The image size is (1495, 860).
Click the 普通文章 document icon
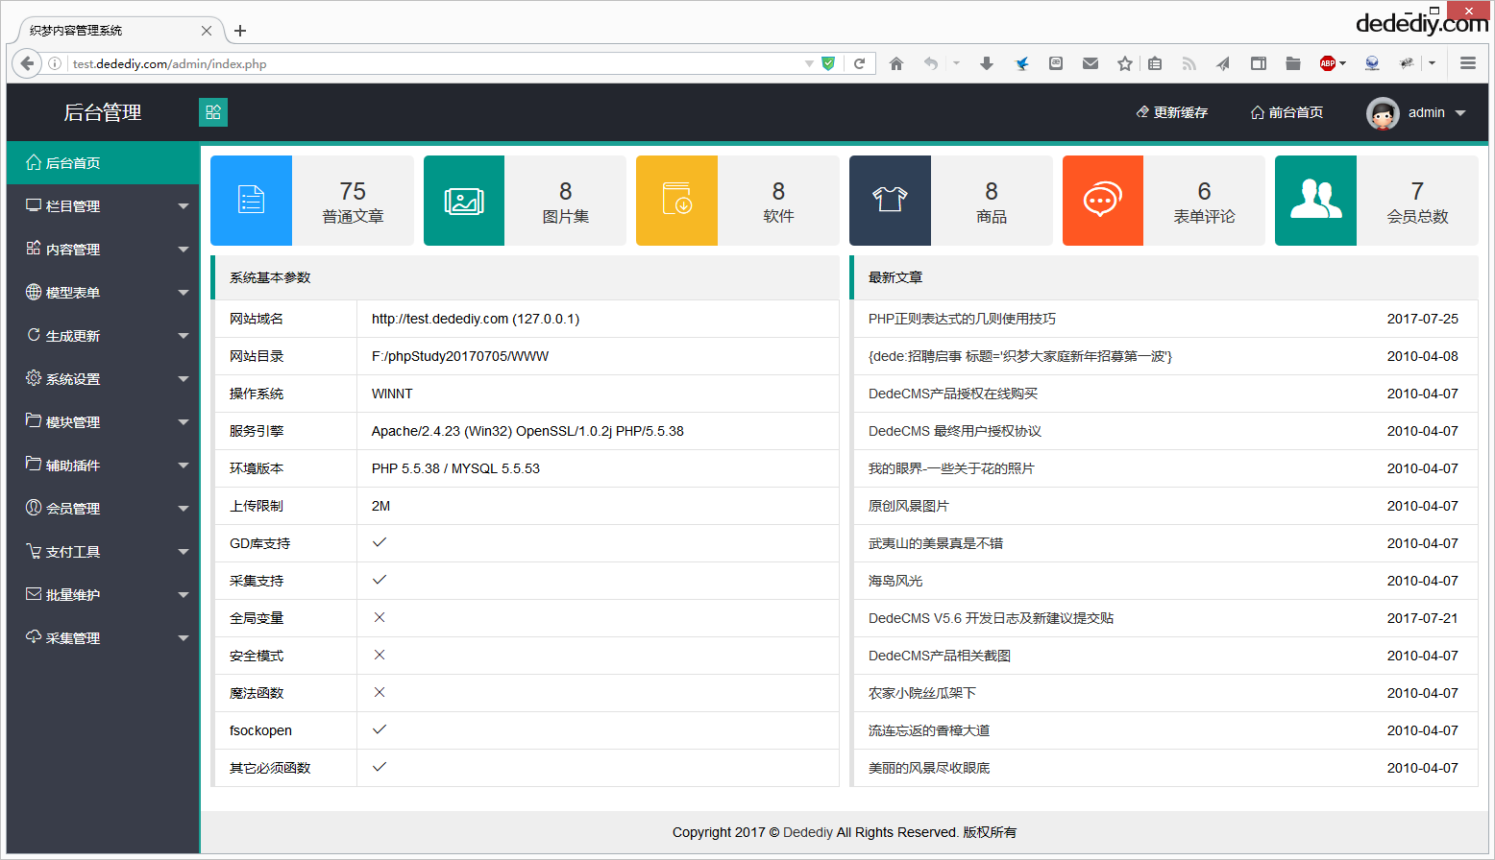pyautogui.click(x=251, y=200)
